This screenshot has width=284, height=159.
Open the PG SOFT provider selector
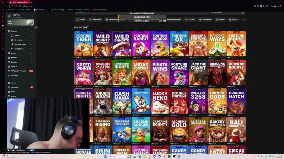pyautogui.click(x=227, y=13)
